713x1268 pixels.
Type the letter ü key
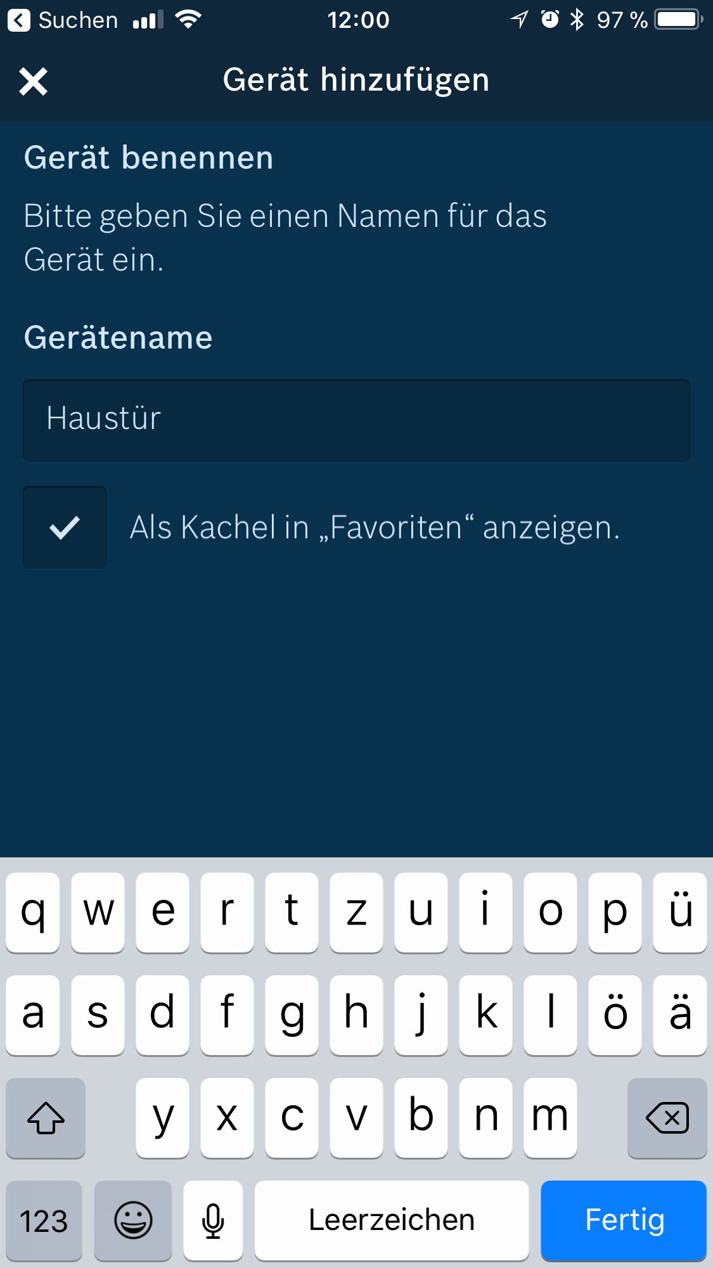pyautogui.click(x=680, y=912)
